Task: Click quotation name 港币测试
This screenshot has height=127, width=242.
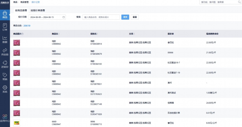Action: [x=172, y=93]
